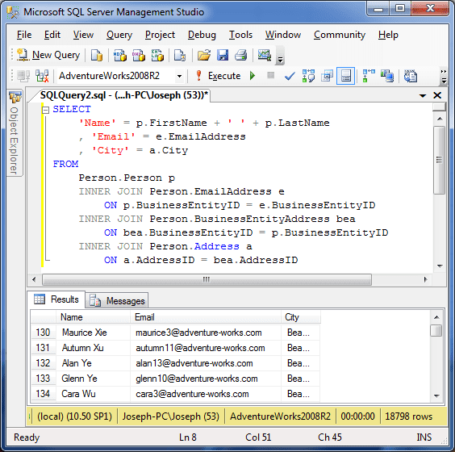The image size is (455, 452).
Task: Select the autumn11@adventure-works.com cell
Action: (x=206, y=348)
